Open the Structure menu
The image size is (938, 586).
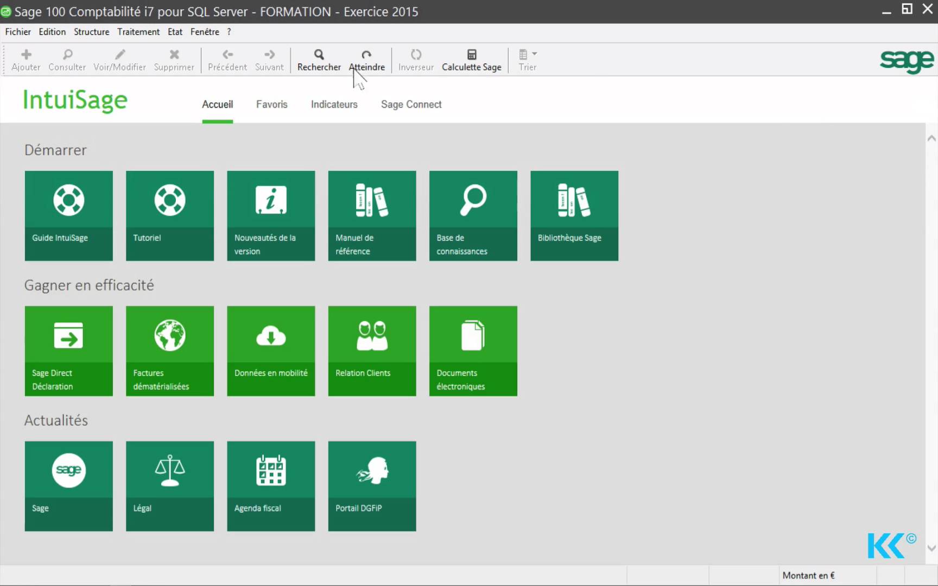(92, 32)
